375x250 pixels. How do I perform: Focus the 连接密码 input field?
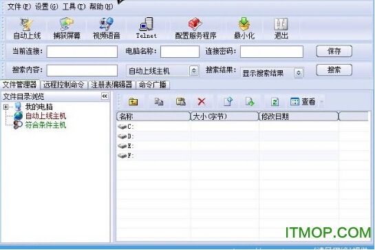pos(272,52)
